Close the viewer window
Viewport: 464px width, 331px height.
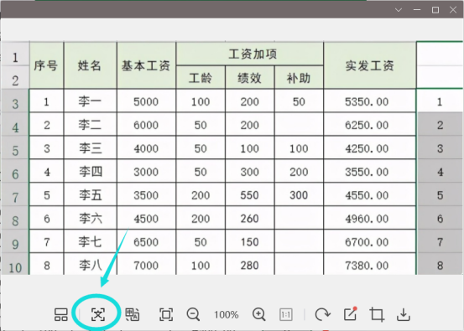point(453,10)
